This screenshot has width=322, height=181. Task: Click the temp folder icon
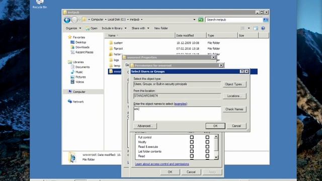[111, 66]
